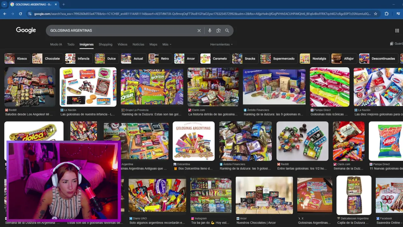Image resolution: width=403 pixels, height=227 pixels.
Task: Switch to the Modo IA tab
Action: coord(56,44)
